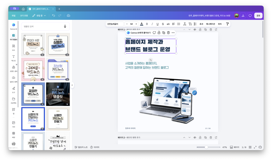Hide page 2 with the eye icon

195,137
